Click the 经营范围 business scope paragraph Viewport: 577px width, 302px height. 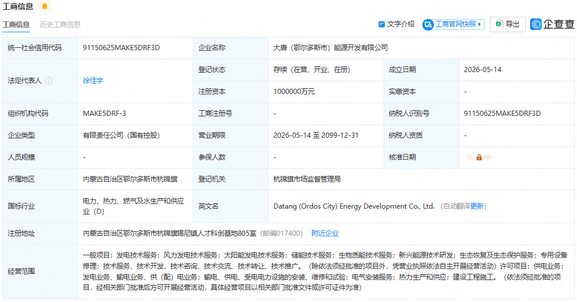[x=325, y=271]
